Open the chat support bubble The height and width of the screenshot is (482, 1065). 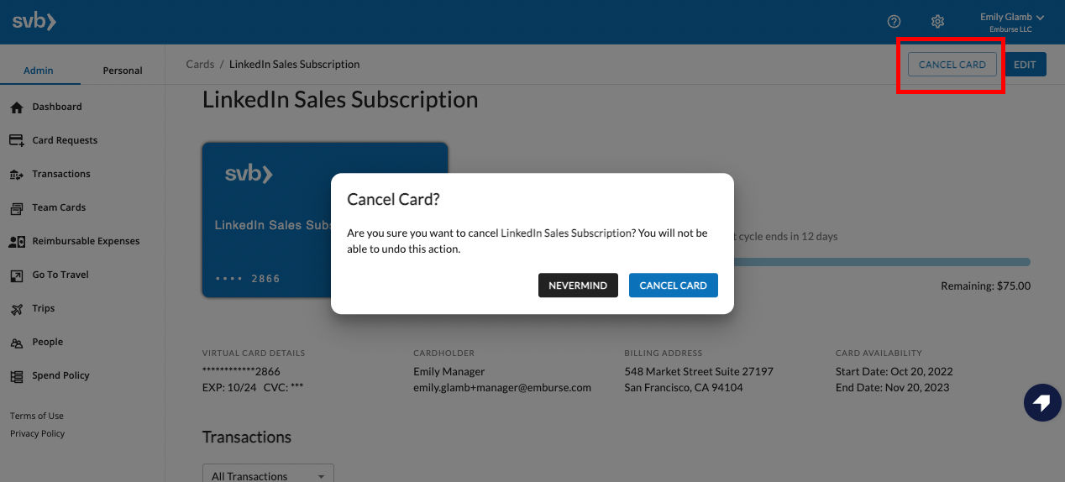pyautogui.click(x=1041, y=403)
